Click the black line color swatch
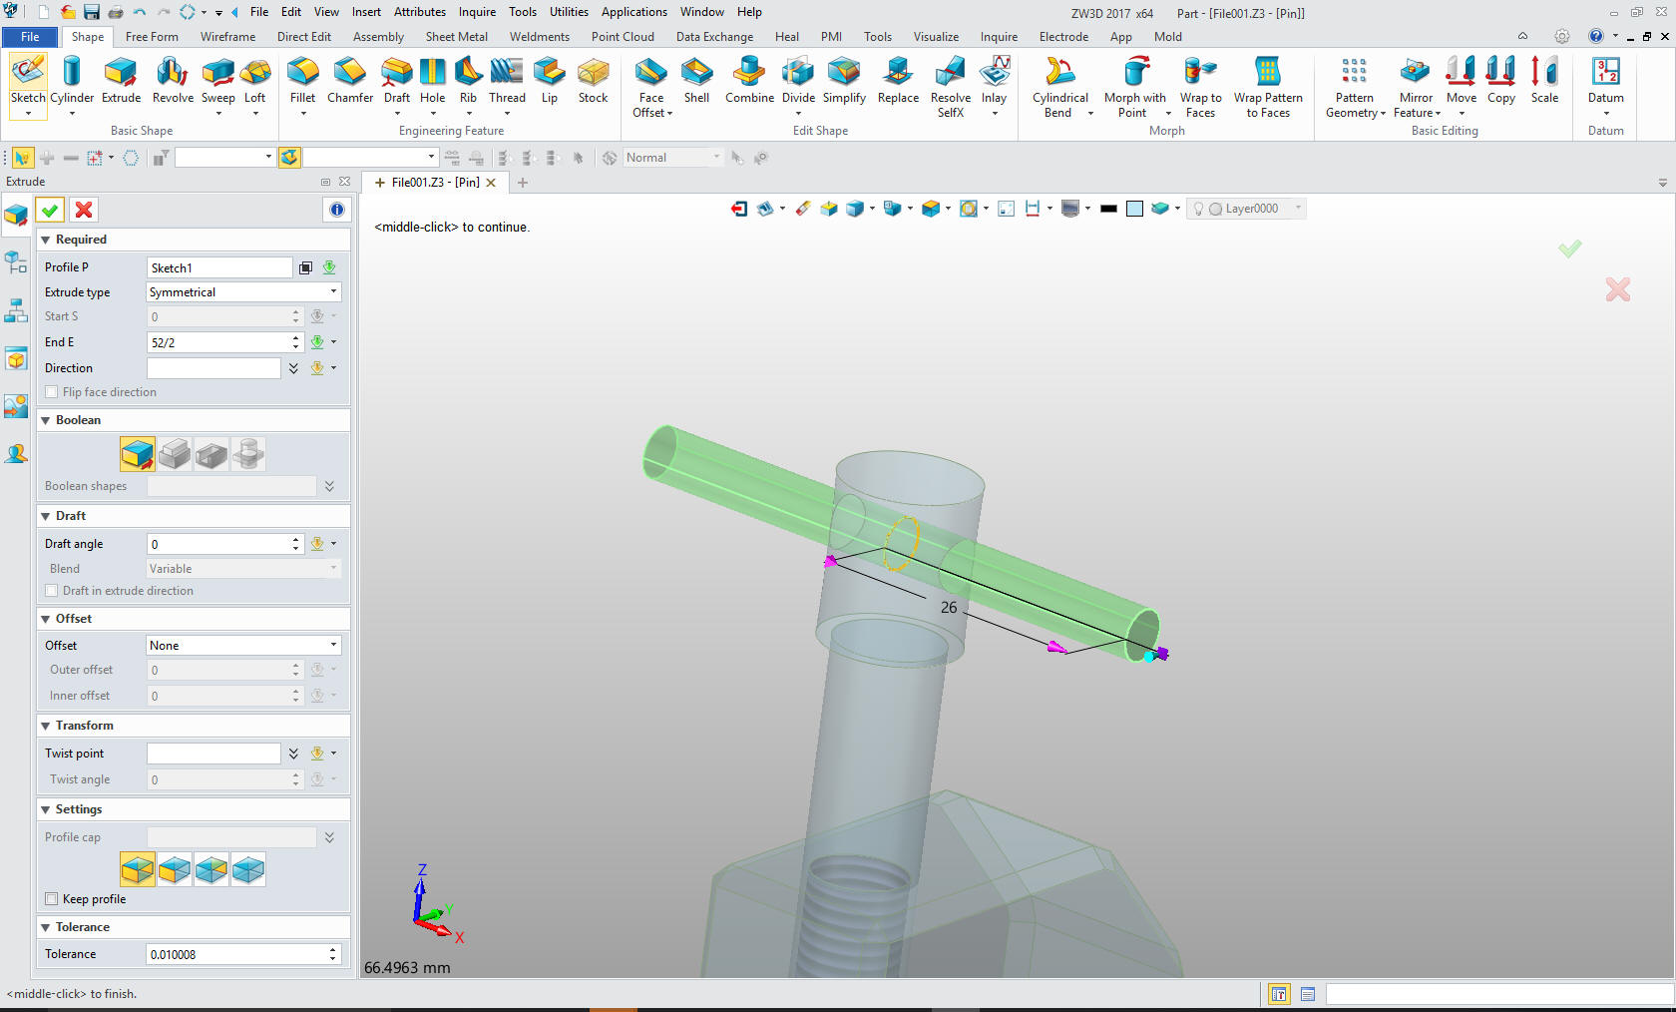This screenshot has height=1012, width=1676. pos(1108,209)
